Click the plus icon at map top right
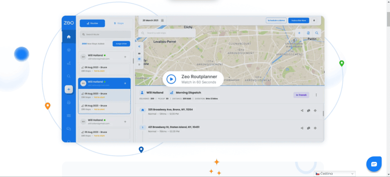Image resolution: width=390 pixels, height=177 pixels. coord(299,33)
